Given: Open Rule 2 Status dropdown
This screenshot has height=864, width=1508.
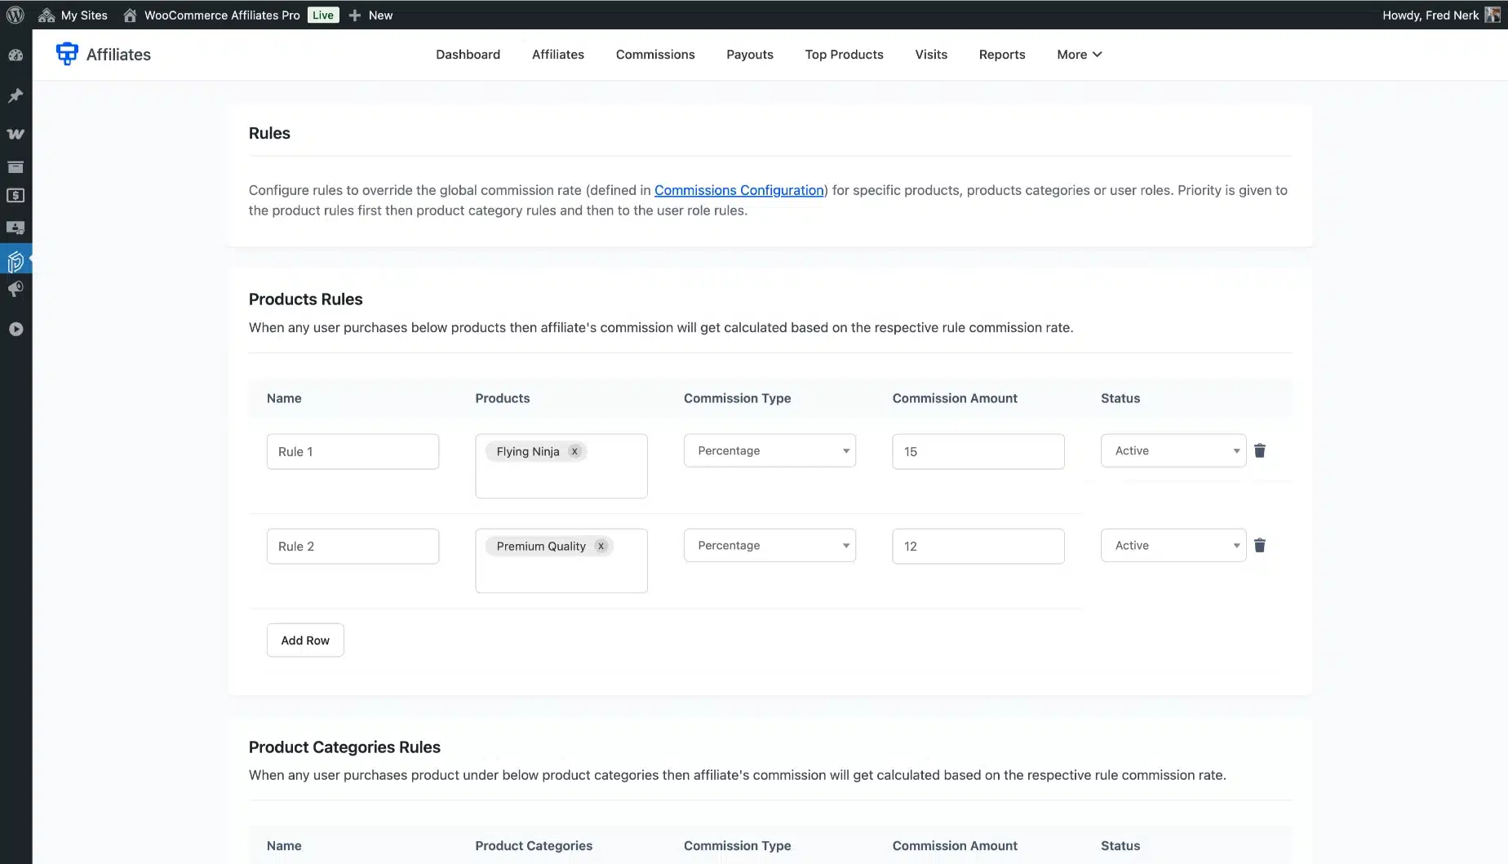Looking at the screenshot, I should 1173,545.
